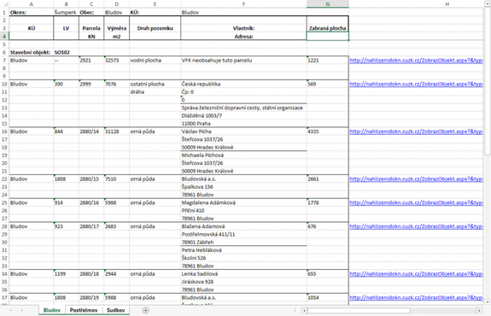Select cell '4335' in Zabraná plocha
Viewport: 491px width, 316px height.
click(x=328, y=132)
